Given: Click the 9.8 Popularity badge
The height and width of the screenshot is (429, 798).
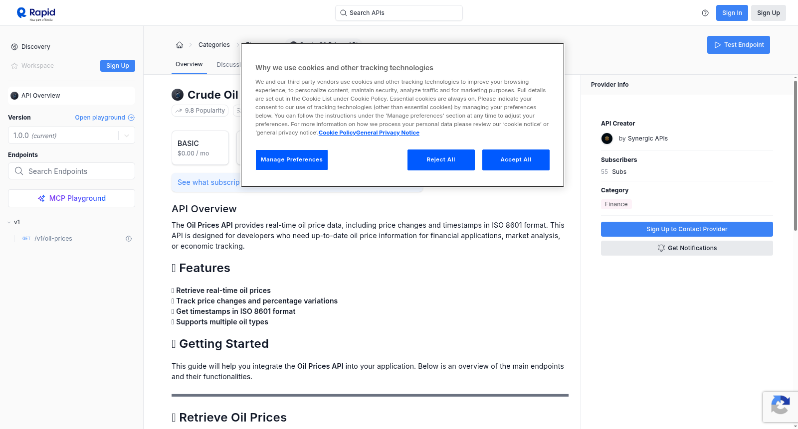Looking at the screenshot, I should tap(200, 111).
